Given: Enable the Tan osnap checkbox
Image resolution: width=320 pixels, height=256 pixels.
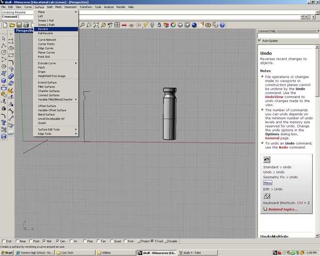Looking at the screenshot, I should coord(98,241).
